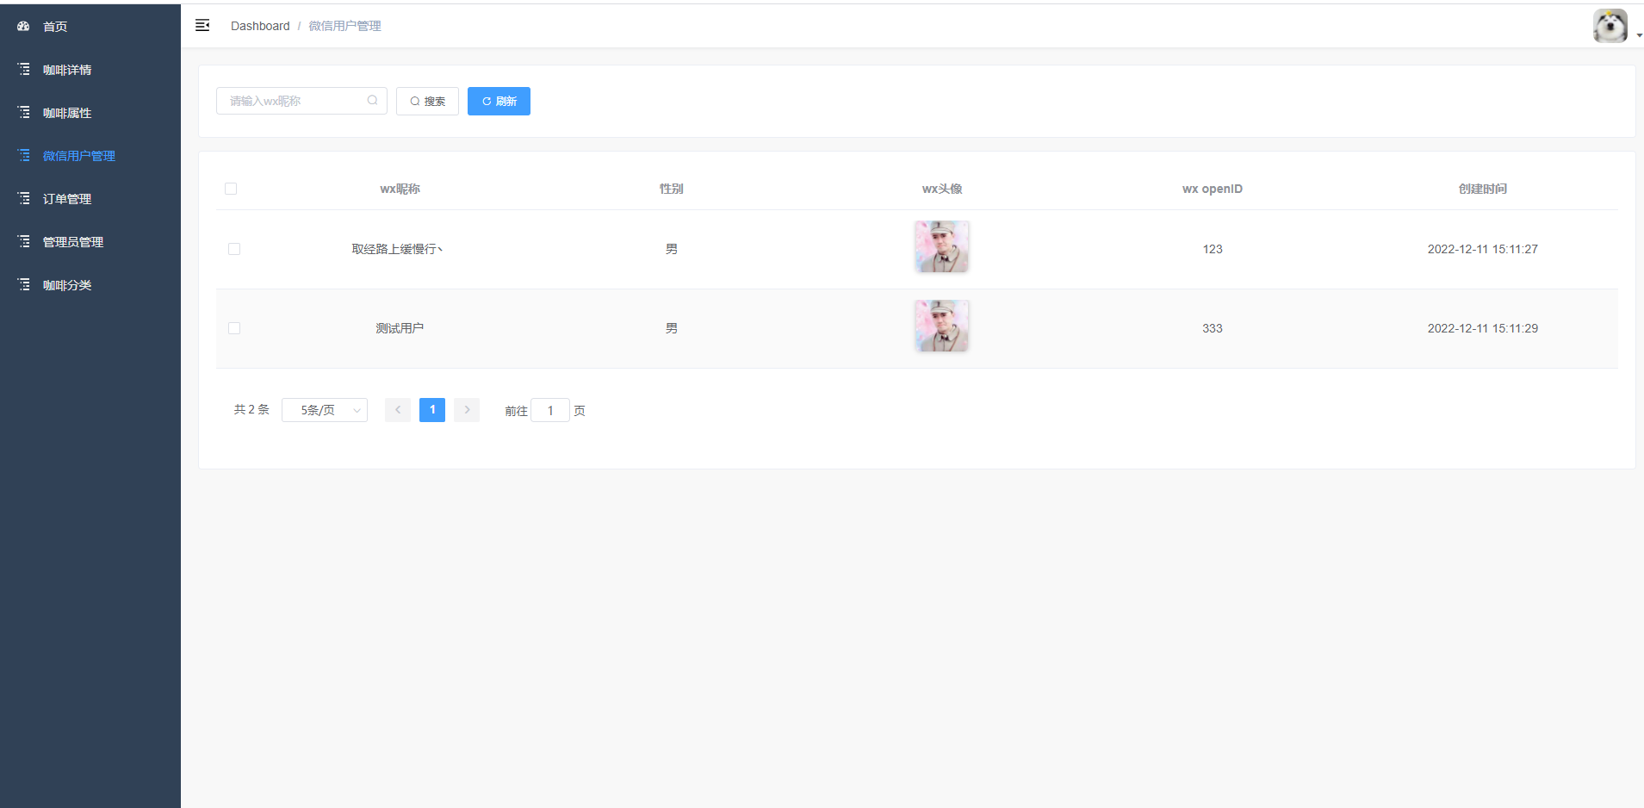1644x808 pixels.
Task: Open 微信用户管理 in the sidebar
Action: coord(79,156)
